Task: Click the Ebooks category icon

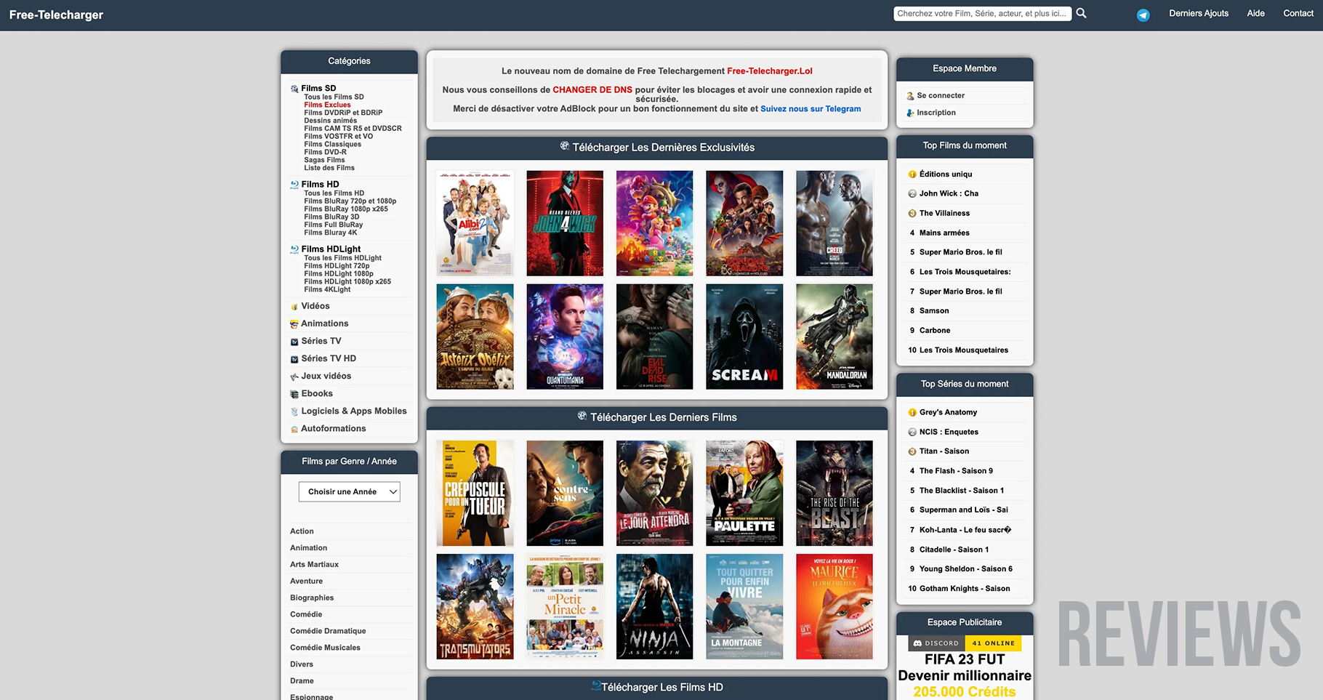Action: 294,394
